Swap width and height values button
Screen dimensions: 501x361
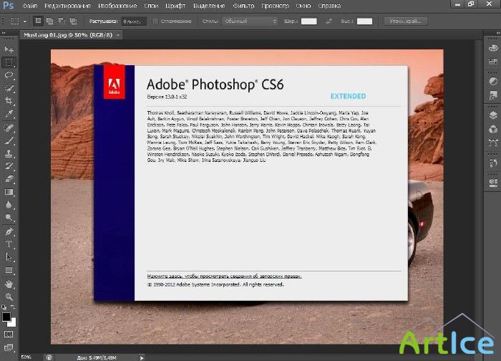[x=329, y=21]
